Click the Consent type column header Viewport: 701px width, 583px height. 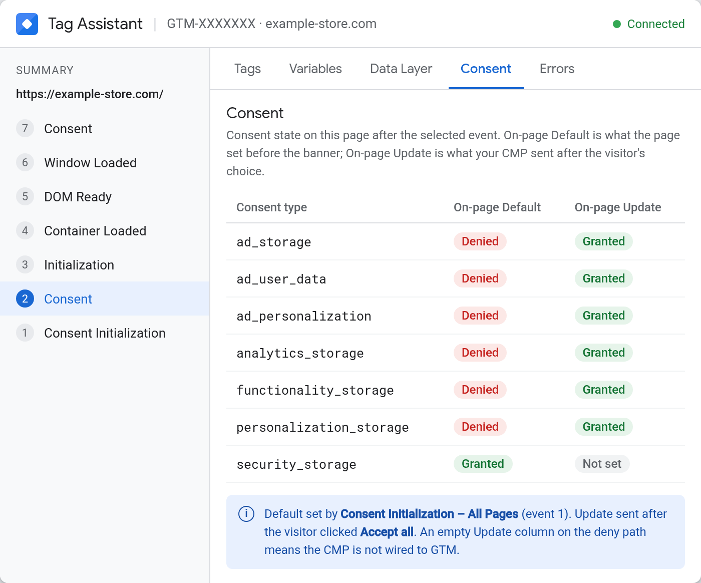point(271,207)
